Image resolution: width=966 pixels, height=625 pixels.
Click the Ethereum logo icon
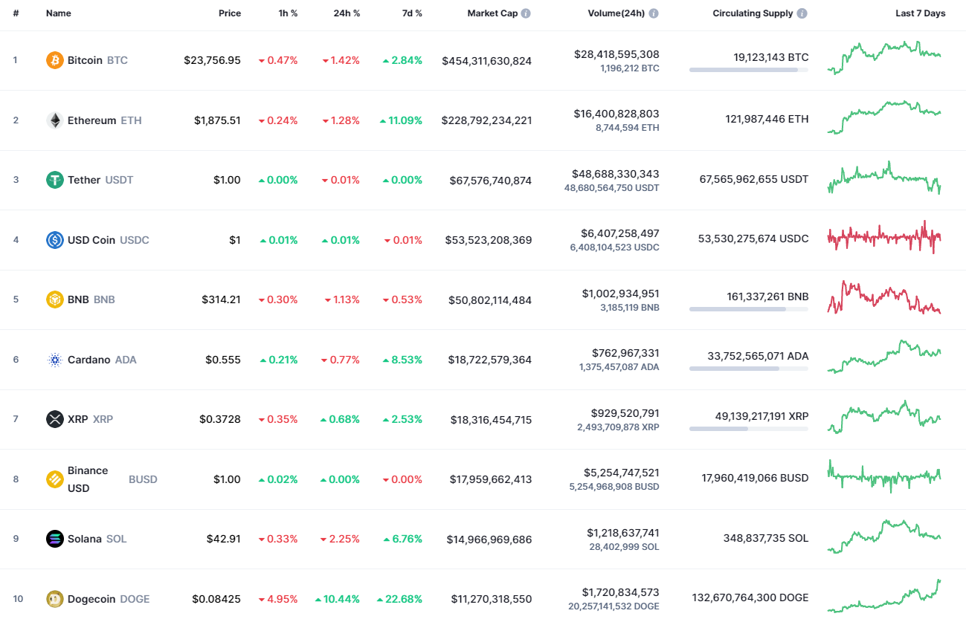(x=55, y=120)
